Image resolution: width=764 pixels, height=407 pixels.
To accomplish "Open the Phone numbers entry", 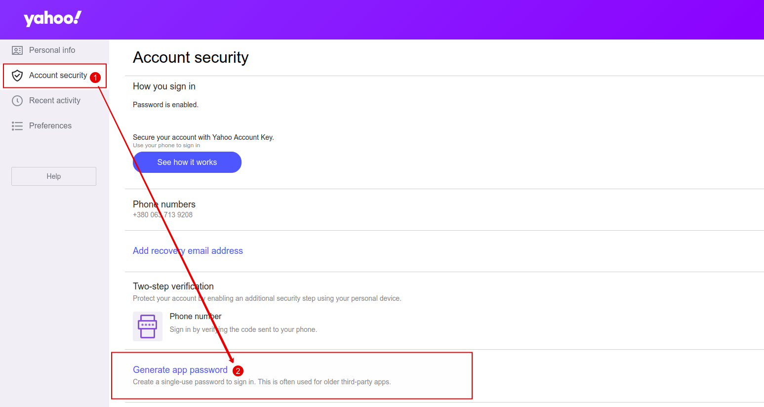I will click(164, 204).
